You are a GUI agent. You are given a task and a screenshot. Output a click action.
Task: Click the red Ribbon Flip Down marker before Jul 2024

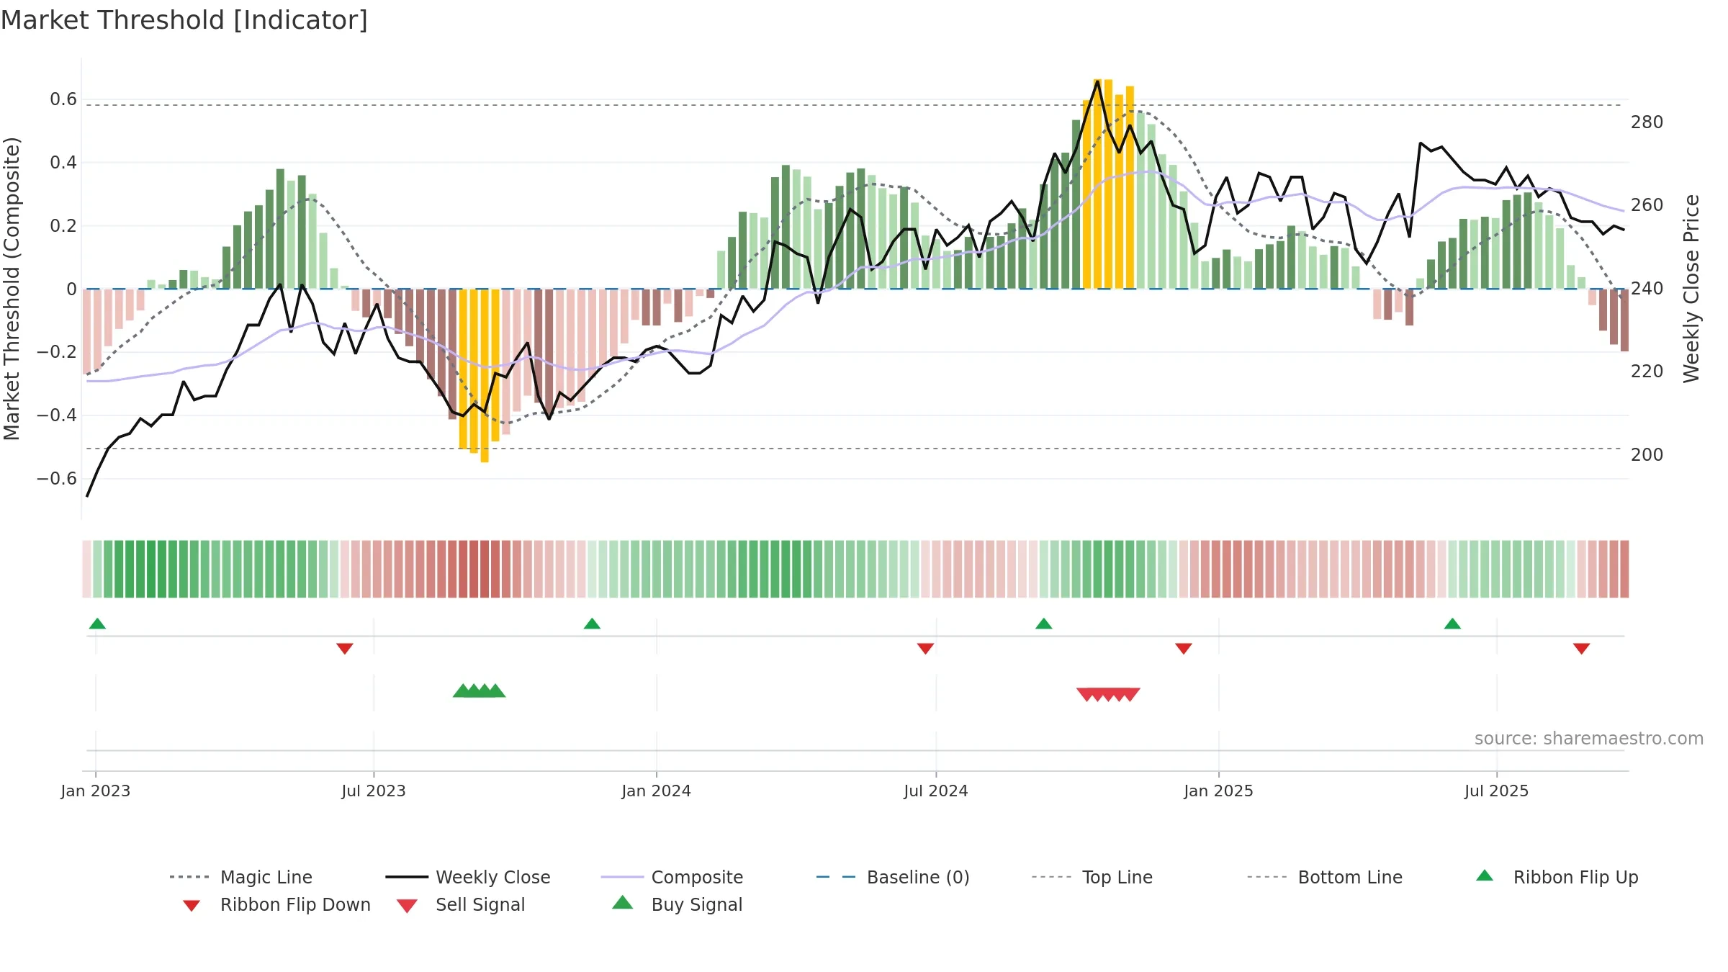pos(925,649)
